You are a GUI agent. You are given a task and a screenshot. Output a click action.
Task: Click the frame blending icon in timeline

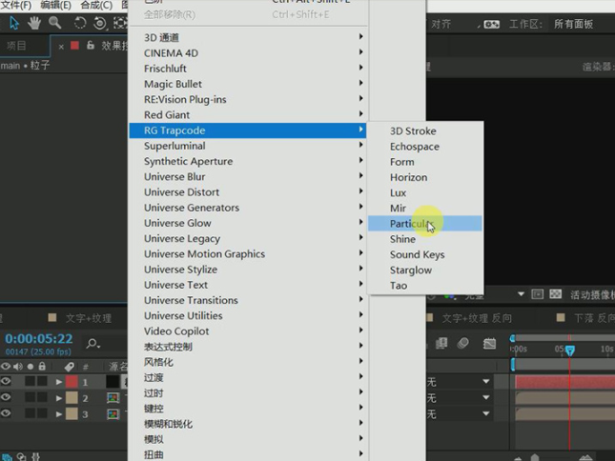441,344
